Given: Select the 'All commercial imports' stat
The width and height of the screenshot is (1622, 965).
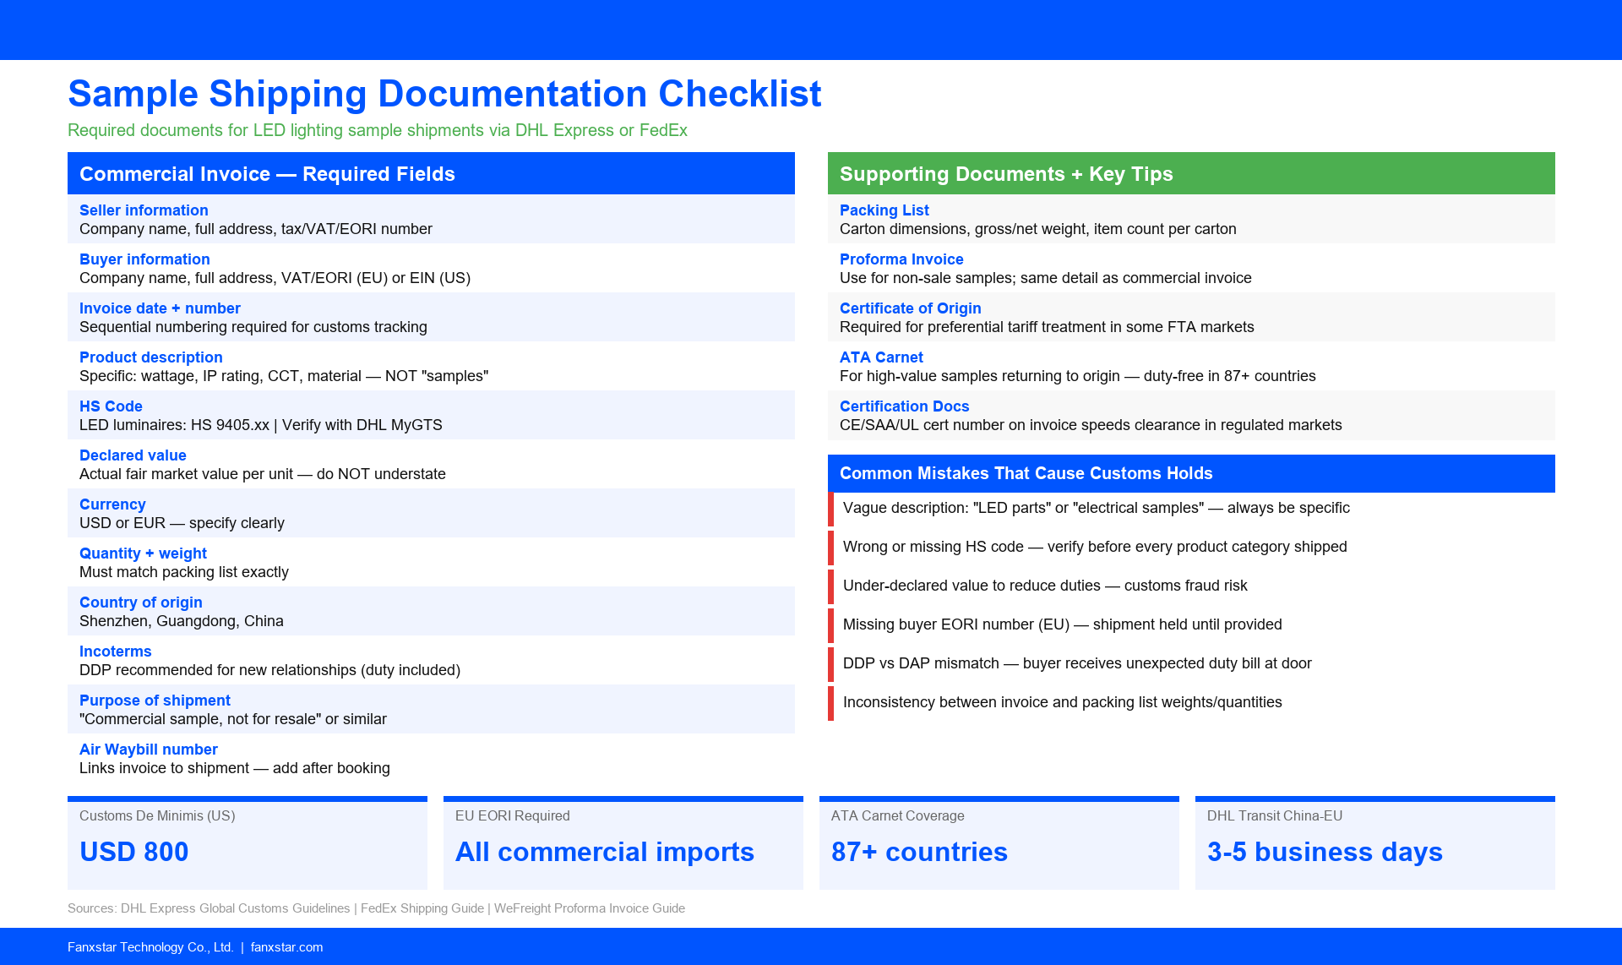Looking at the screenshot, I should (x=605, y=852).
